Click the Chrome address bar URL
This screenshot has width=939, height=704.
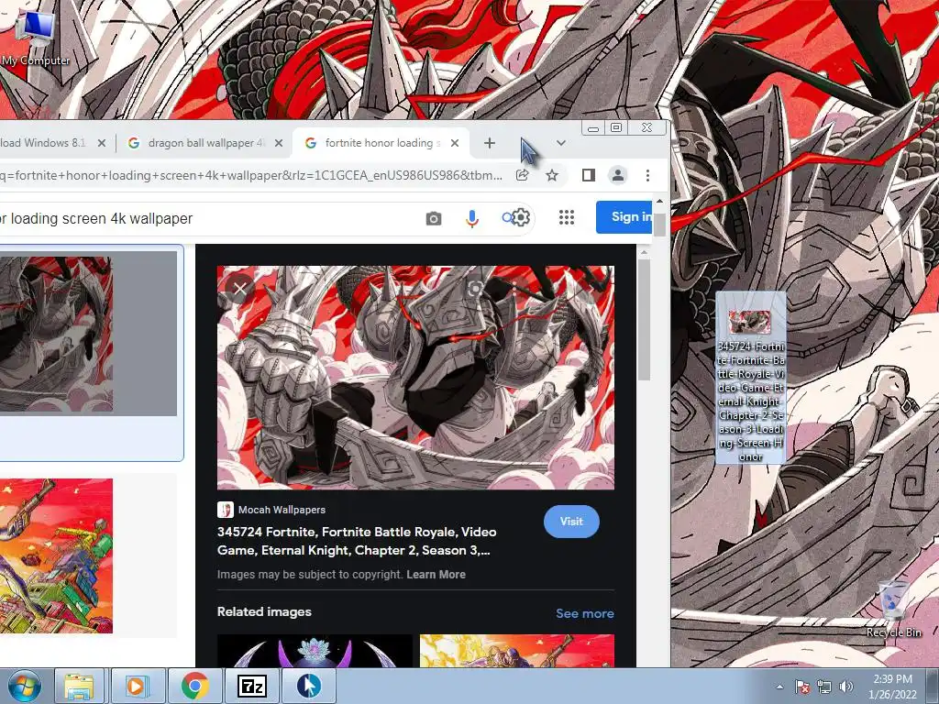251,175
